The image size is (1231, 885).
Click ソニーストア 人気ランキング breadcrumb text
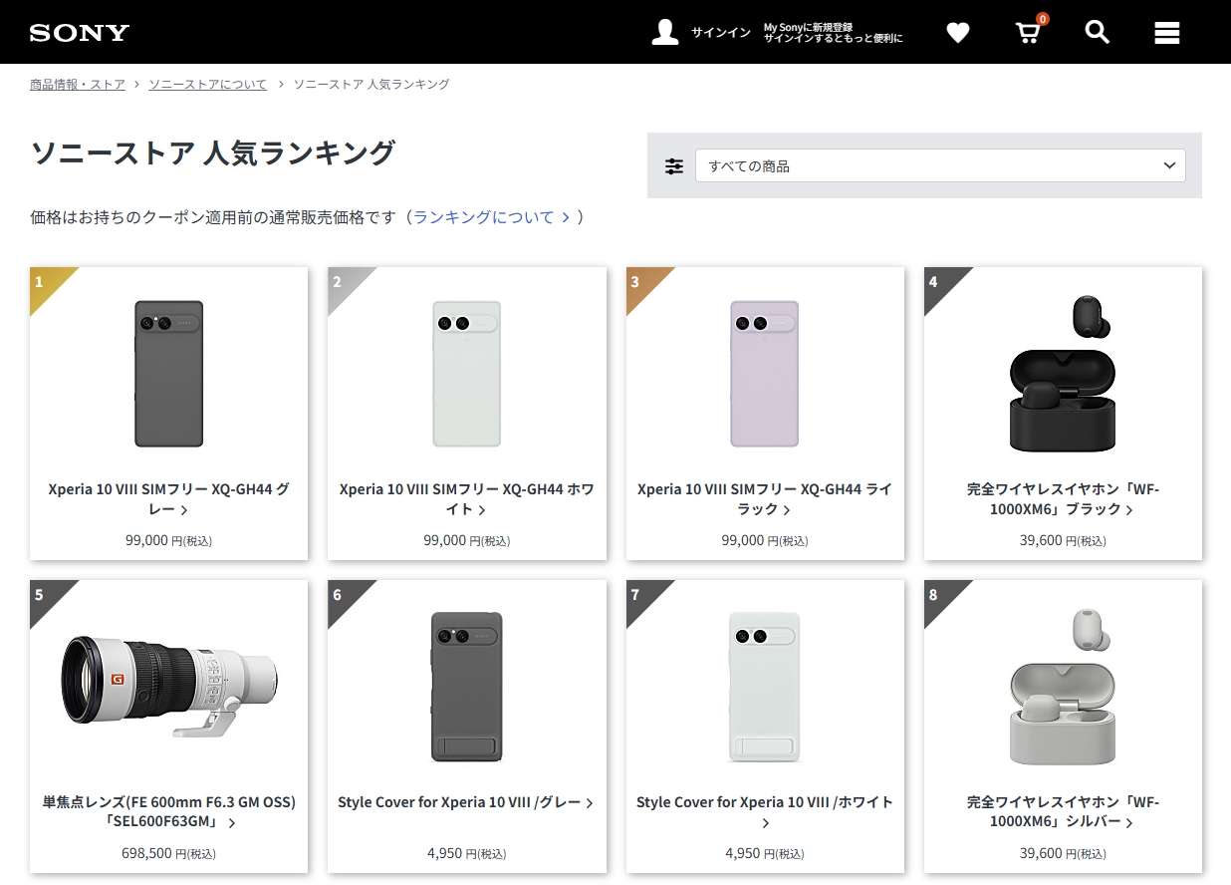click(371, 85)
